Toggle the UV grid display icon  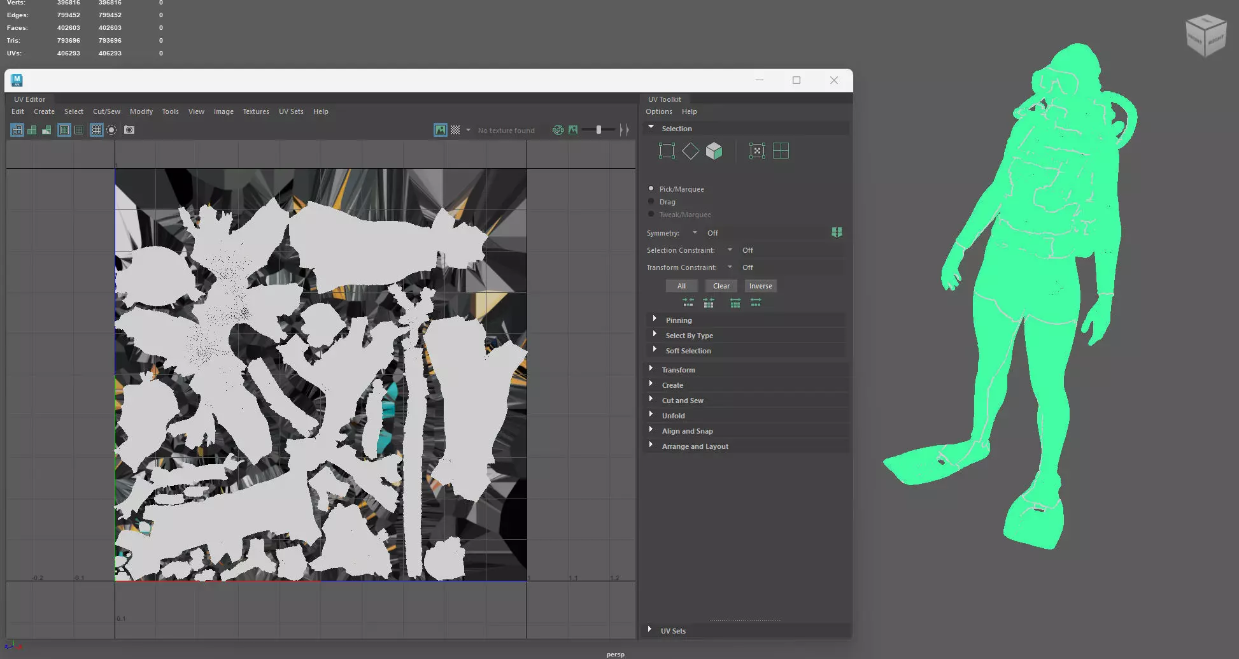coord(97,130)
